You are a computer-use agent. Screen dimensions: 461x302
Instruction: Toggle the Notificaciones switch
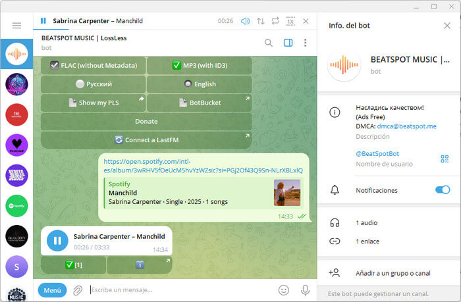coord(443,190)
